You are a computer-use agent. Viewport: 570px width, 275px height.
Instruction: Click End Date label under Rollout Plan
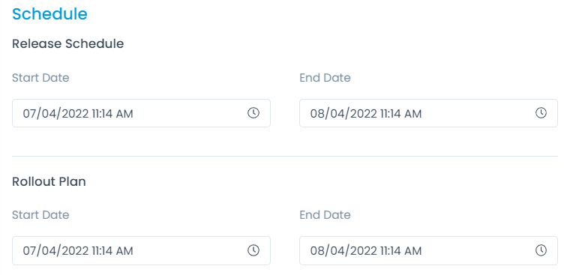[325, 215]
